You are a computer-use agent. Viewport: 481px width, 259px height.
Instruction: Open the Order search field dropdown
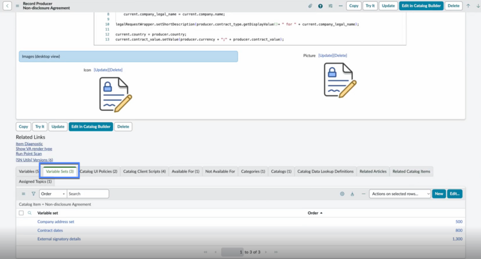tap(53, 194)
